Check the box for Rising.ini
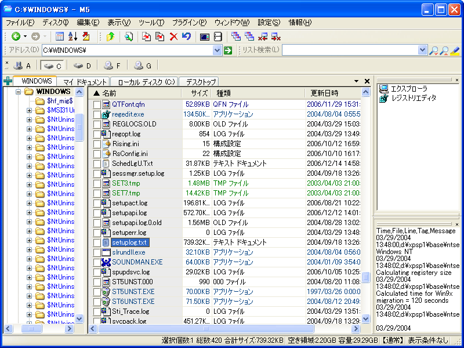The height and width of the screenshot is (348, 464). coord(97,144)
